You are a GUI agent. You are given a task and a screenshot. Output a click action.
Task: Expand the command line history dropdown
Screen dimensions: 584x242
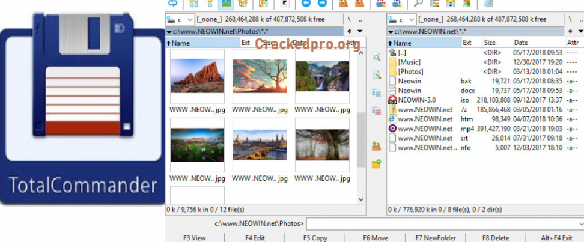point(581,224)
